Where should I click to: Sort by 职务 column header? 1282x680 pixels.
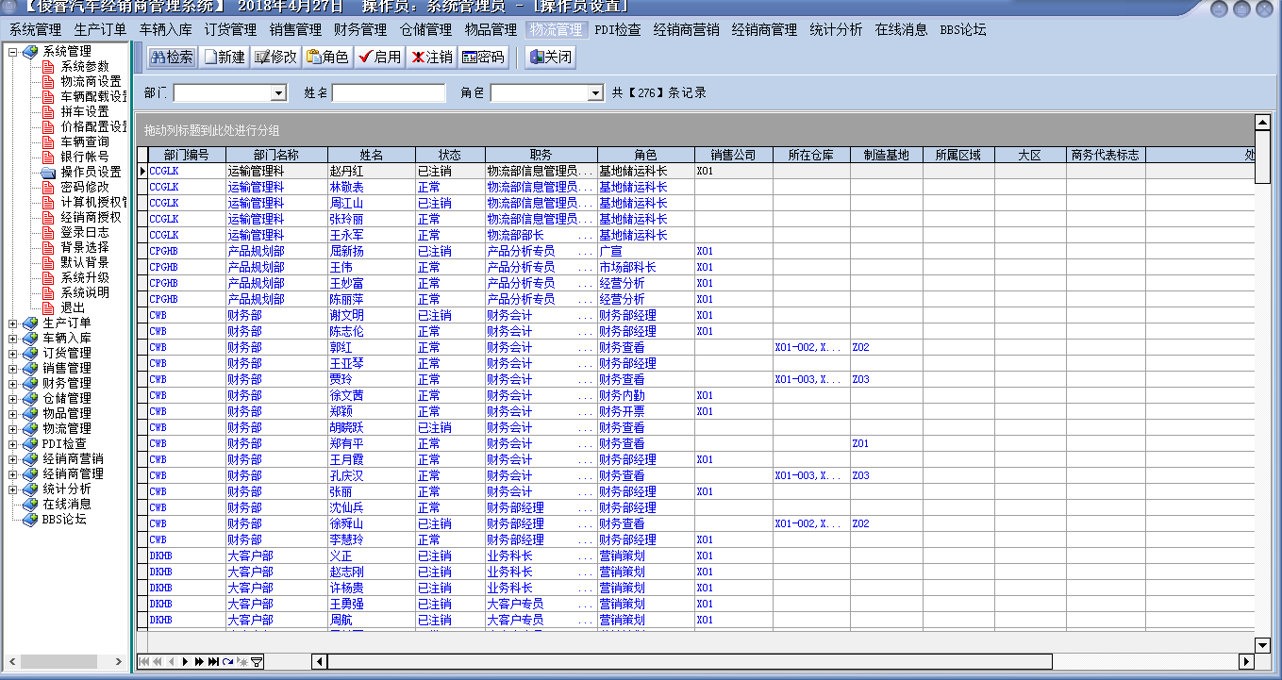(541, 155)
